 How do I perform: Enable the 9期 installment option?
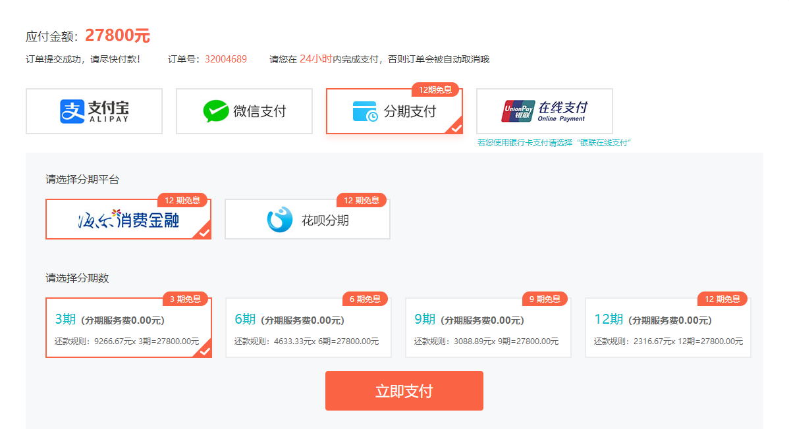(487, 326)
